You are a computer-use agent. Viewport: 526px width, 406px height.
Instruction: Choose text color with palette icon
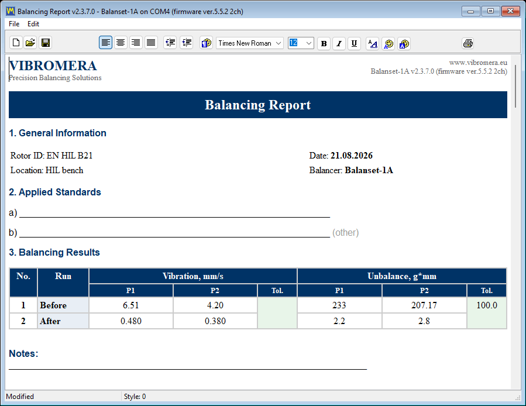click(388, 43)
